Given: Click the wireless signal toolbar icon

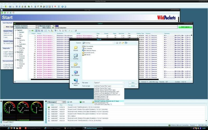Looking at the screenshot, I should pyautogui.click(x=55, y=6).
